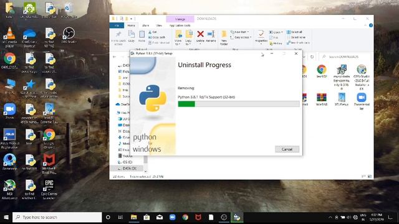The width and height of the screenshot is (399, 224).
Task: Open the File tab in Explorer
Action: [x=117, y=26]
